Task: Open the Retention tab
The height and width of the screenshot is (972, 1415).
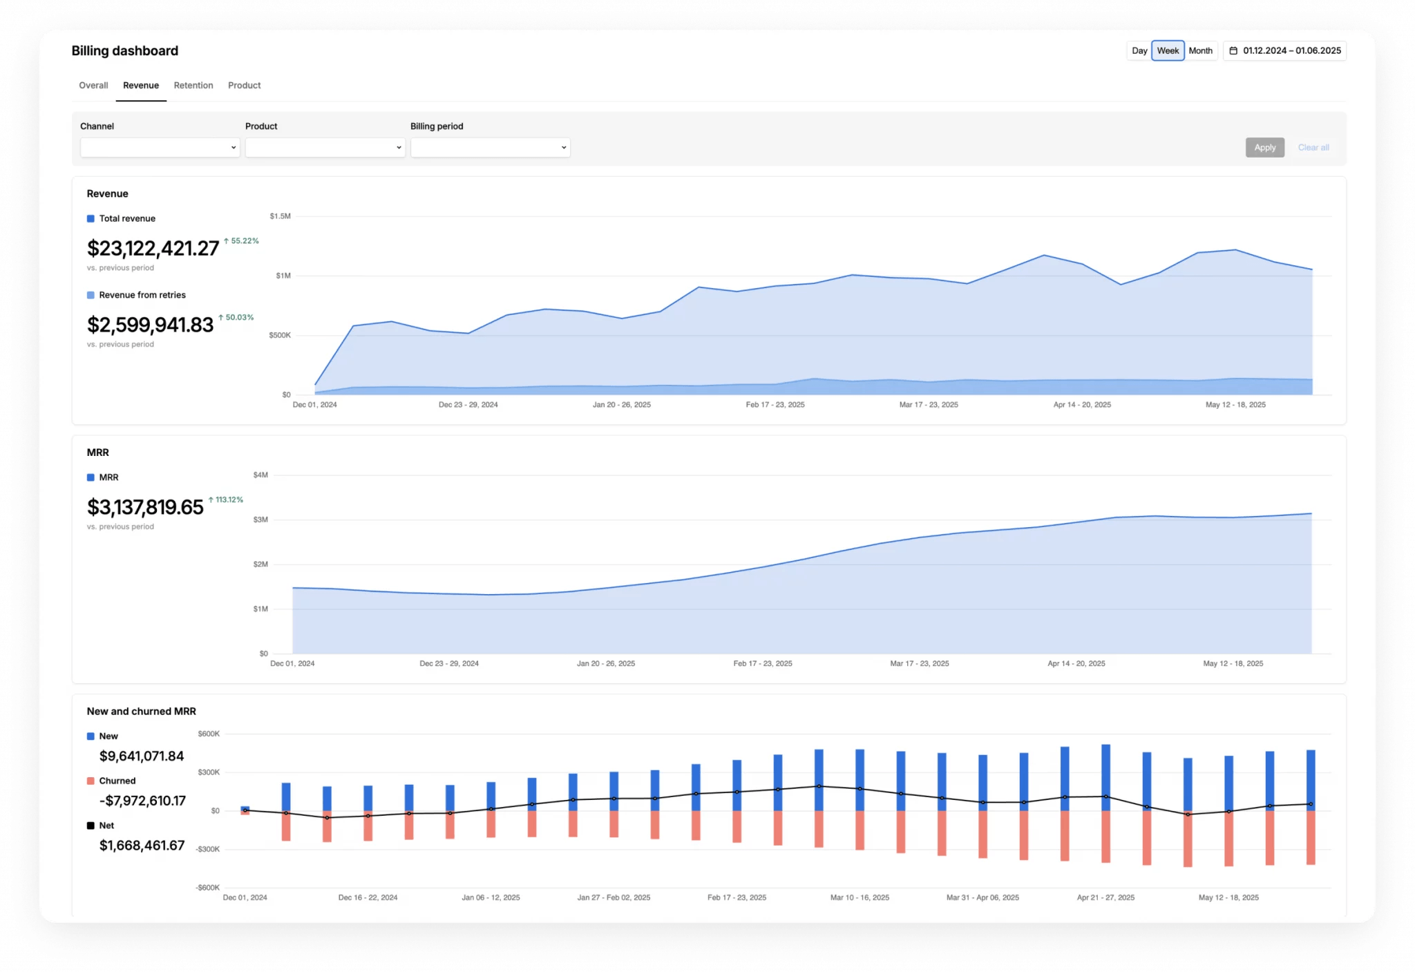Action: coord(193,85)
